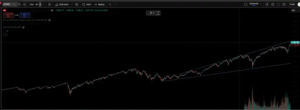The width and height of the screenshot is (300, 110).
Task: Collapse the indicator legend with up chevron
Action: (x=5, y=35)
